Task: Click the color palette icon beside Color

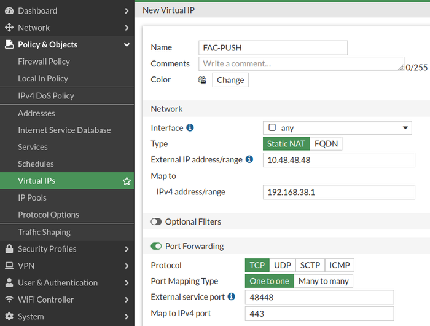Action: pos(202,80)
